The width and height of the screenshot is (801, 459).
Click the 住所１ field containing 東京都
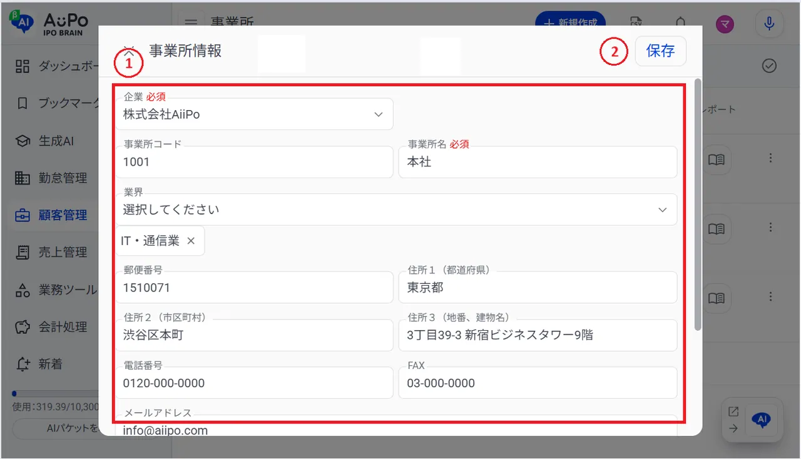(538, 288)
